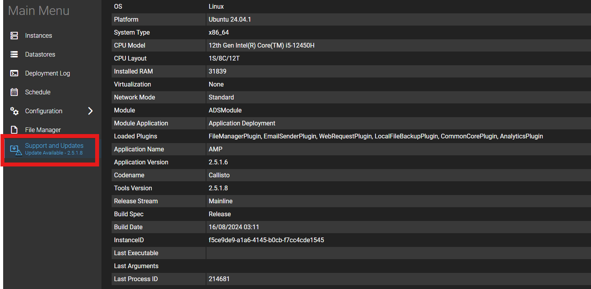This screenshot has width=591, height=289.
Task: Click the Configuration gears icon
Action: point(14,111)
